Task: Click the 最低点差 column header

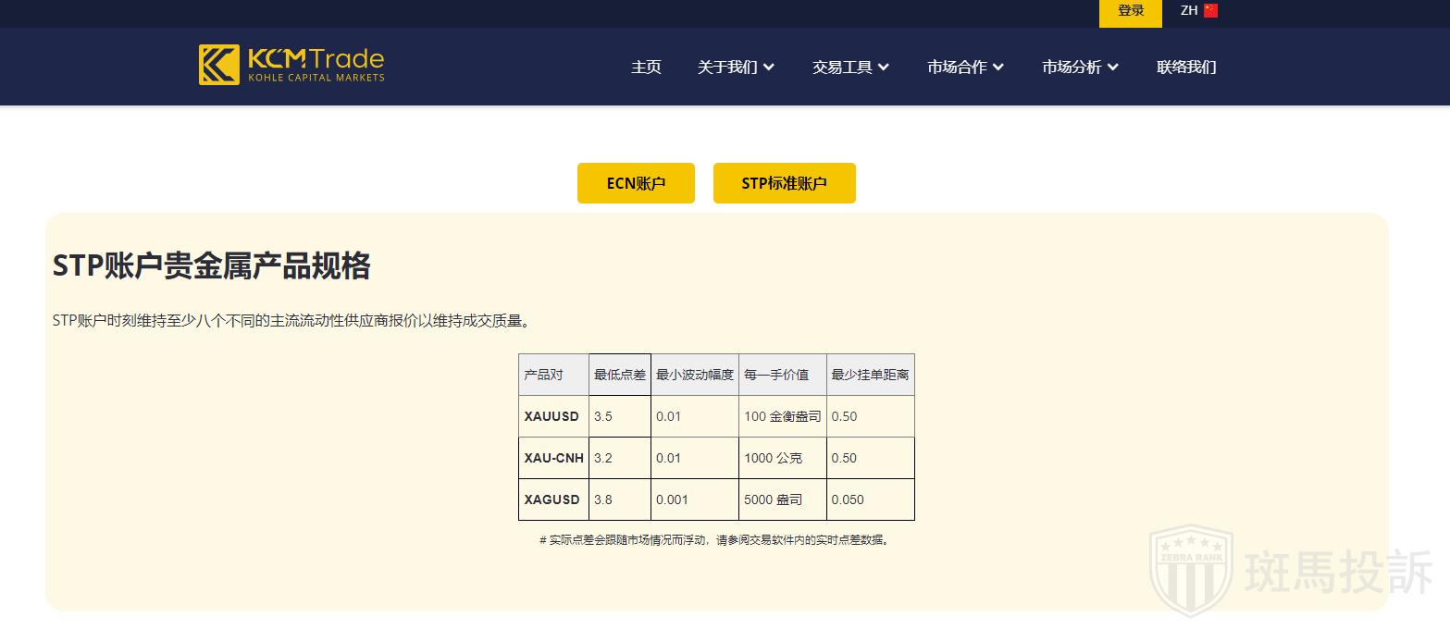Action: (x=619, y=375)
